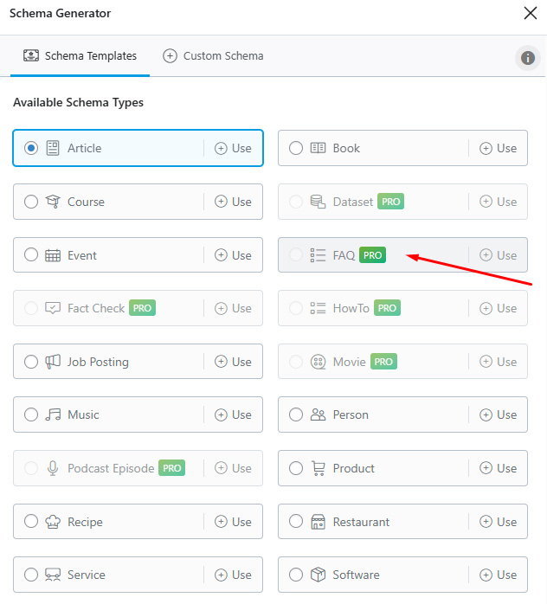Click the Job Posting megaphone icon
The height and width of the screenshot is (604, 547).
53,362
